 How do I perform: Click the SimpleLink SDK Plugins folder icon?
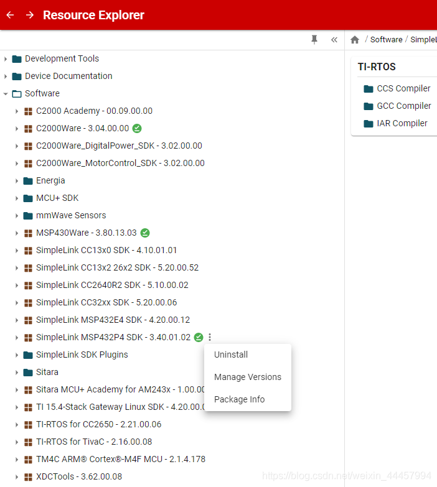click(x=28, y=355)
